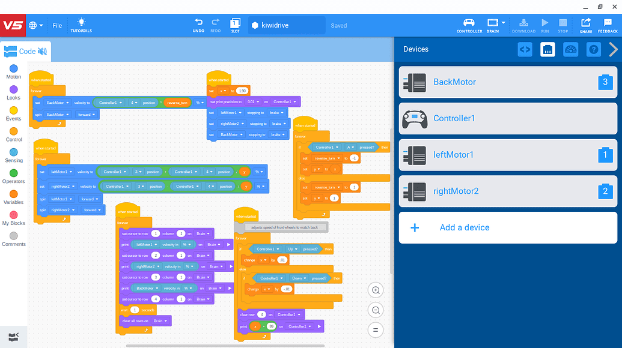Click the Undo arrow icon
This screenshot has height=348, width=622.
coord(198,22)
